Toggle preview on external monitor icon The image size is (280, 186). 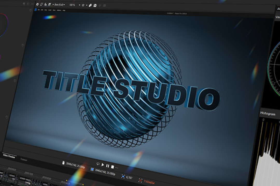[41, 4]
